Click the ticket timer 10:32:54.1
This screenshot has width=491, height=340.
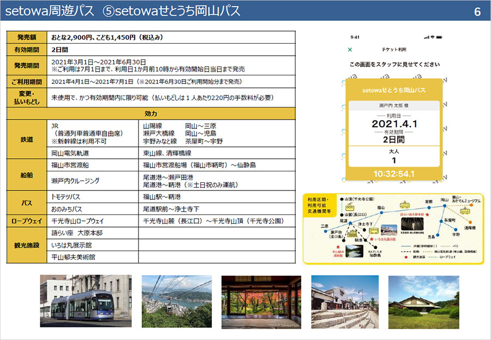pos(394,174)
